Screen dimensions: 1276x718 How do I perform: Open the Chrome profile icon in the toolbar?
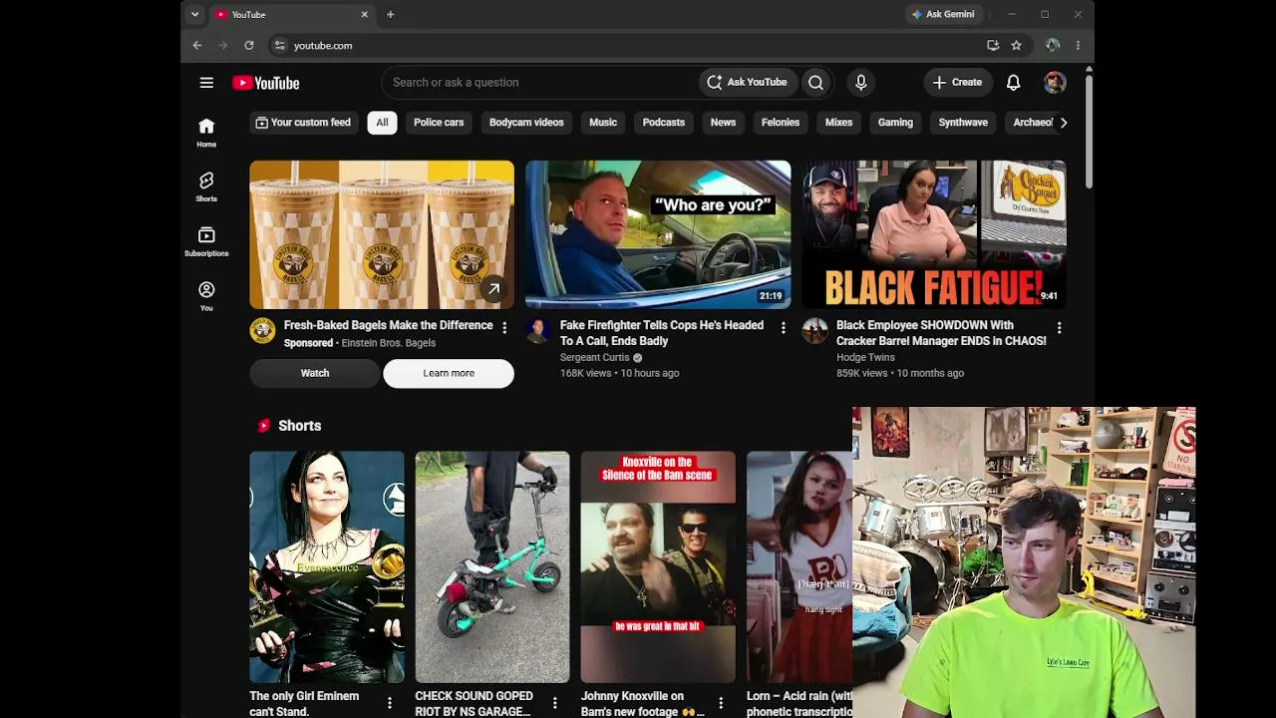(1053, 45)
